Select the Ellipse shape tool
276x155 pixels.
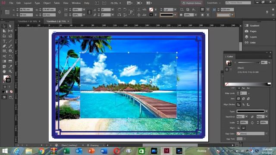[10, 51]
